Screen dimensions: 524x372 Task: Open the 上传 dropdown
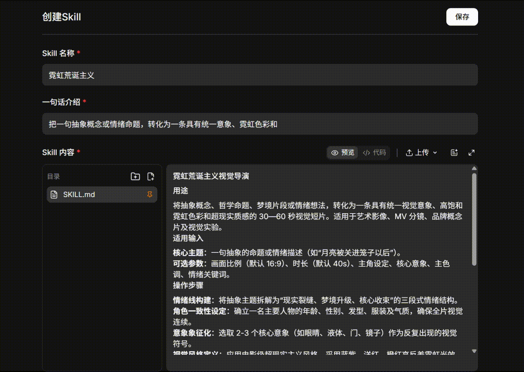[421, 152]
